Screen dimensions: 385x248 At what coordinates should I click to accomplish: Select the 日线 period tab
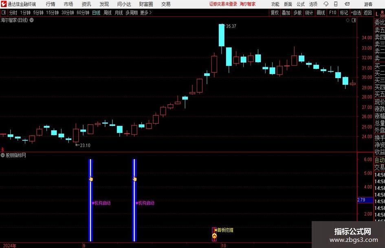(96, 13)
